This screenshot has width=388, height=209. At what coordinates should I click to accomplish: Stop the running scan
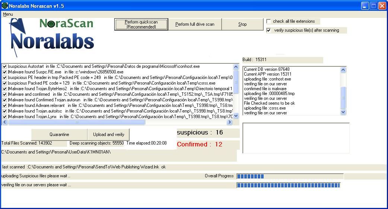242,24
